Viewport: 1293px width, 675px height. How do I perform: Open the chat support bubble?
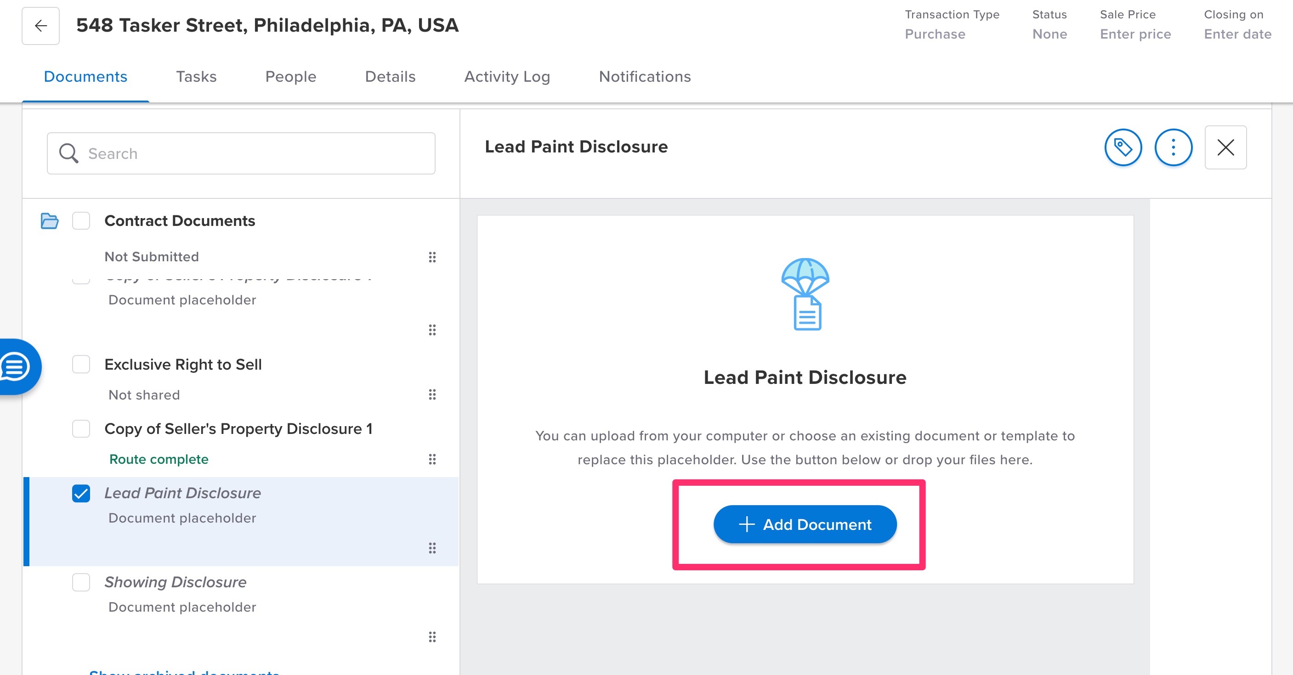point(16,366)
